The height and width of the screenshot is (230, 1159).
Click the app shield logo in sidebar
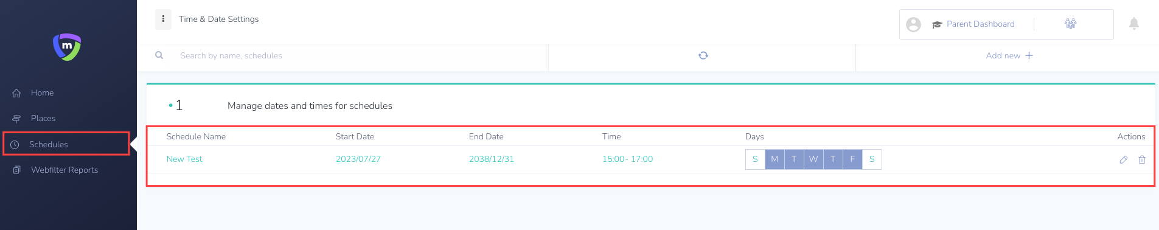click(x=67, y=47)
